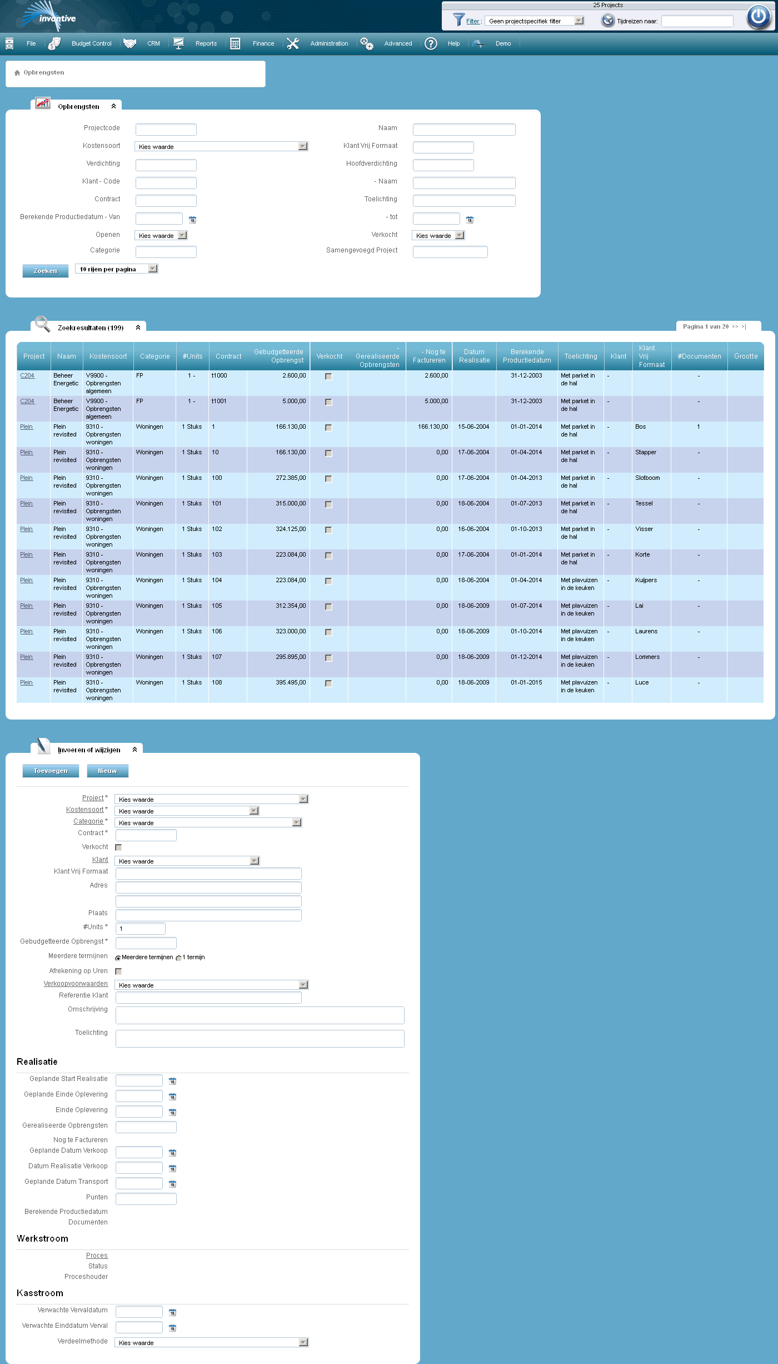Viewport: 778px width, 1364px height.
Task: Check the Verkocht box in entry form
Action: click(118, 847)
